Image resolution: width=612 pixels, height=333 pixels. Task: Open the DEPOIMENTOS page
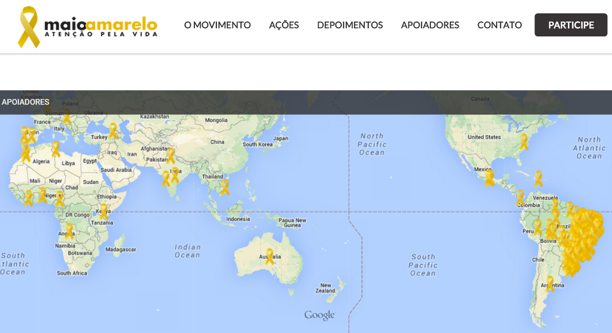point(350,25)
